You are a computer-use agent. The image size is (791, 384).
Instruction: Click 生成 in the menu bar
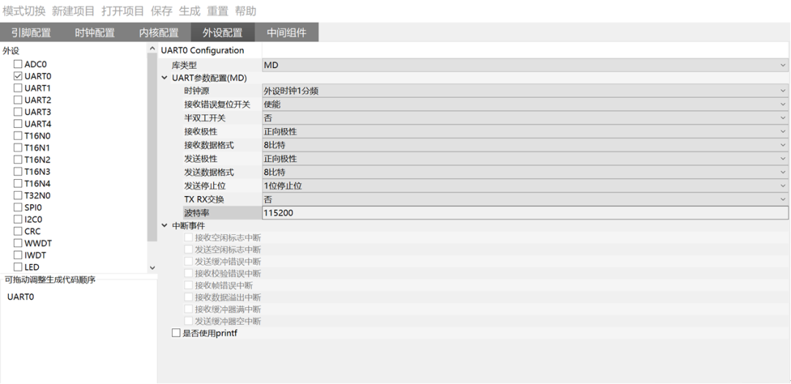tap(190, 10)
